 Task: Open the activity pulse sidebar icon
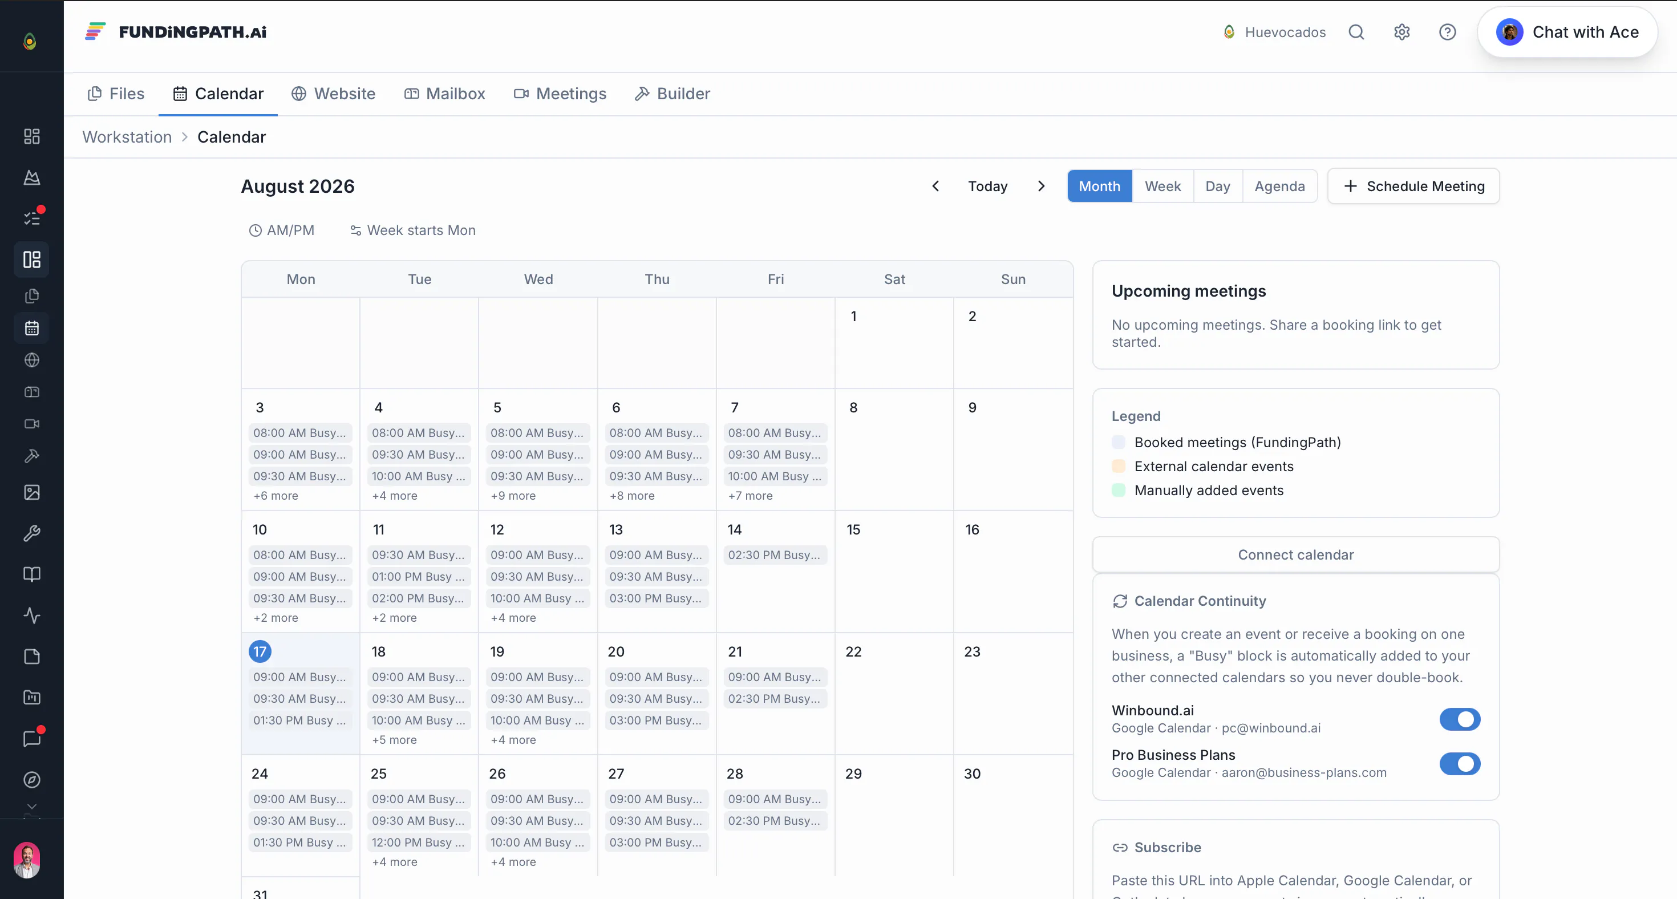(31, 615)
